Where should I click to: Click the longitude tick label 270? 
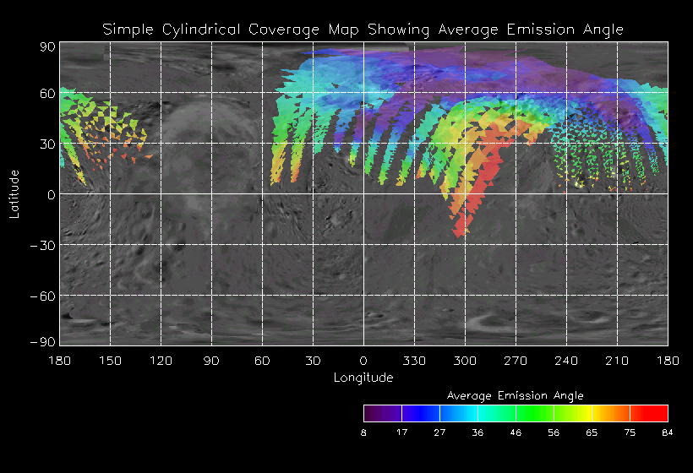pyautogui.click(x=516, y=361)
